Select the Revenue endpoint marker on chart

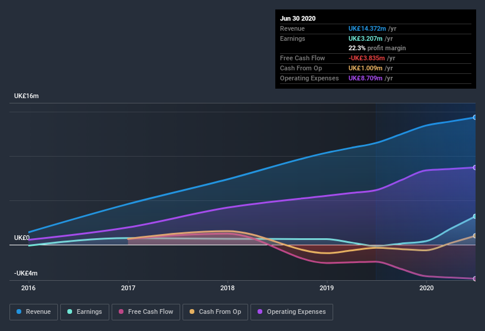pos(474,118)
